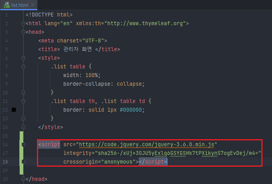
Task: Click the closing head fold marker on line 20
Action: (23, 179)
